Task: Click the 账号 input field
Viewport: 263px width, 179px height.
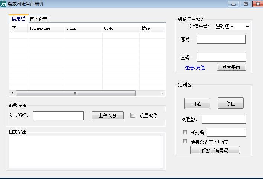Action: (221, 39)
